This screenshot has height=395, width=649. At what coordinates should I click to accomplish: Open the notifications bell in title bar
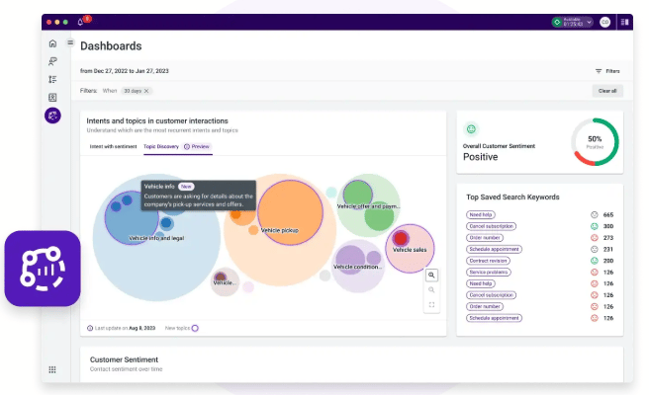80,22
